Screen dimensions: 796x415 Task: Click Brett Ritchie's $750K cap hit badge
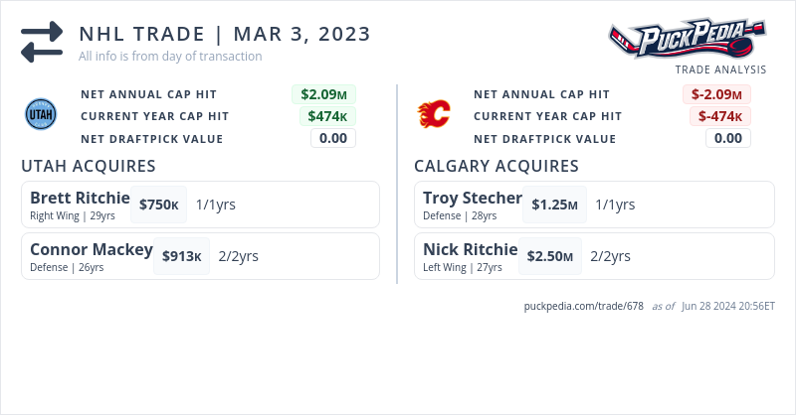[x=158, y=205]
